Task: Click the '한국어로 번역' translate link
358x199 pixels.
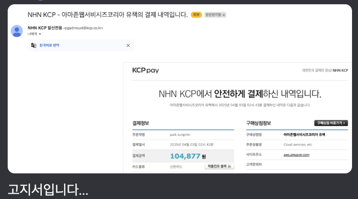Action: (x=49, y=45)
